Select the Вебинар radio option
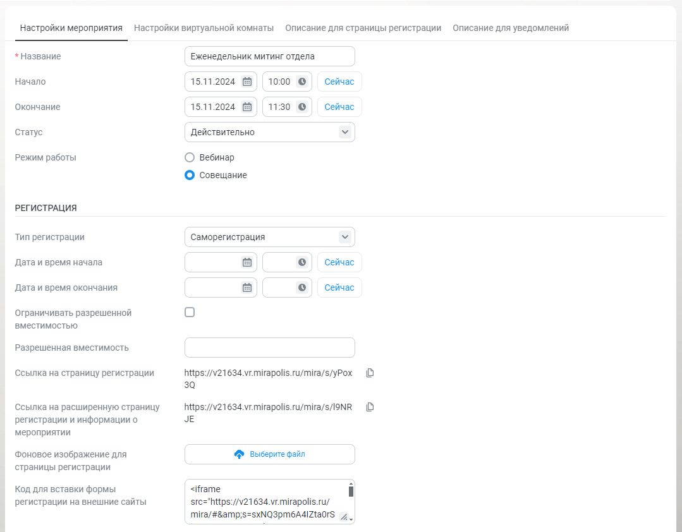682x532 pixels. [190, 157]
